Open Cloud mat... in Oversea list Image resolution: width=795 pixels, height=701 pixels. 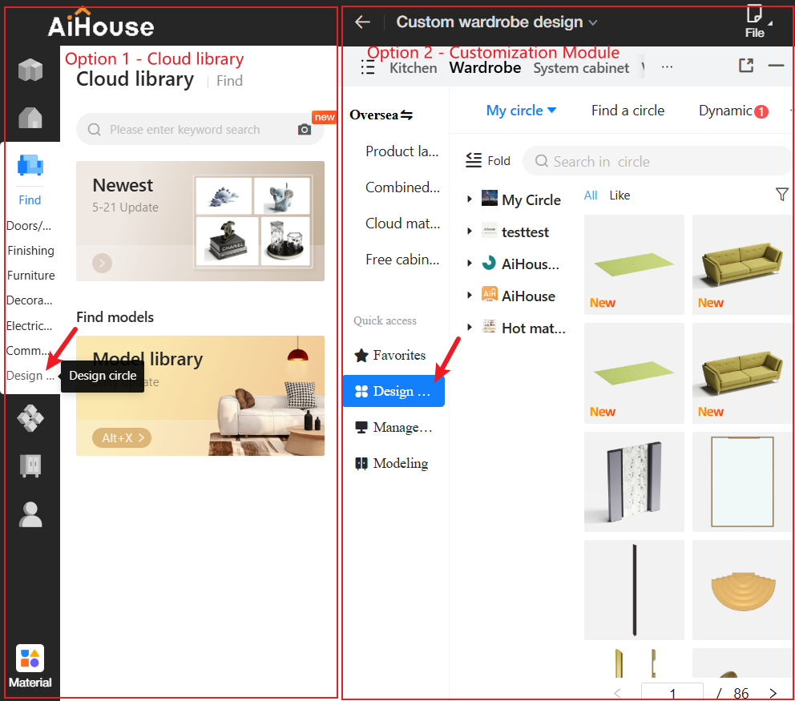click(402, 223)
